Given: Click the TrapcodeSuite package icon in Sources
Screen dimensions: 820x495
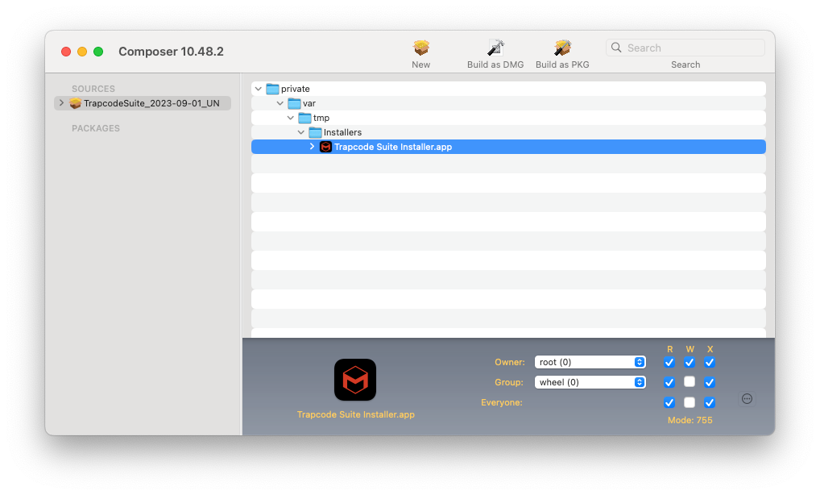Looking at the screenshot, I should [x=75, y=103].
